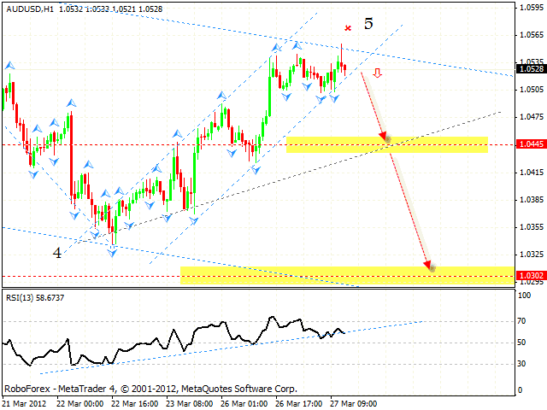
Task: Click the 23 Mar 08:00 time label
Action: pyautogui.click(x=190, y=404)
